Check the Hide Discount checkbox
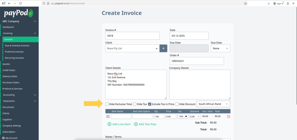The image size is (297, 140). point(177,104)
